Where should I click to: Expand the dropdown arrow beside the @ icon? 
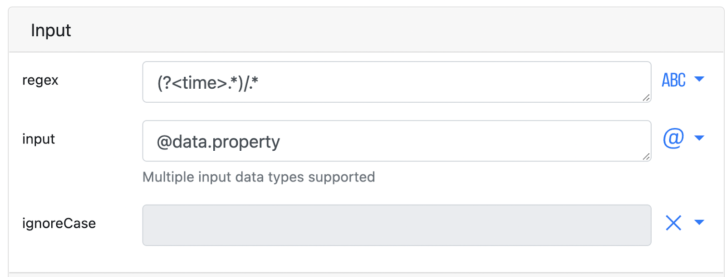pyautogui.click(x=699, y=138)
